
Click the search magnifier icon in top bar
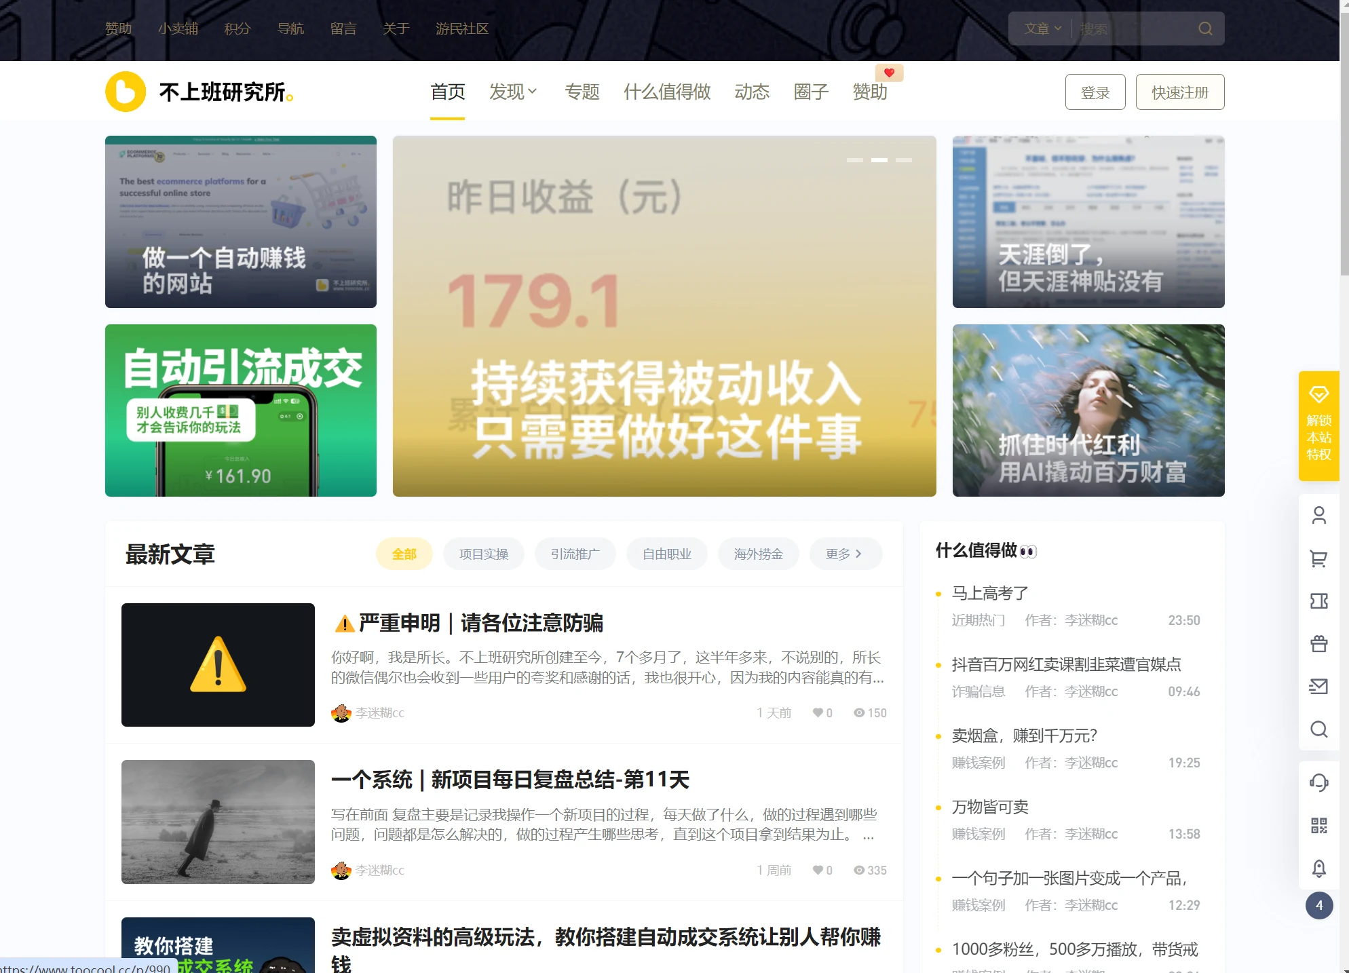[x=1205, y=28]
